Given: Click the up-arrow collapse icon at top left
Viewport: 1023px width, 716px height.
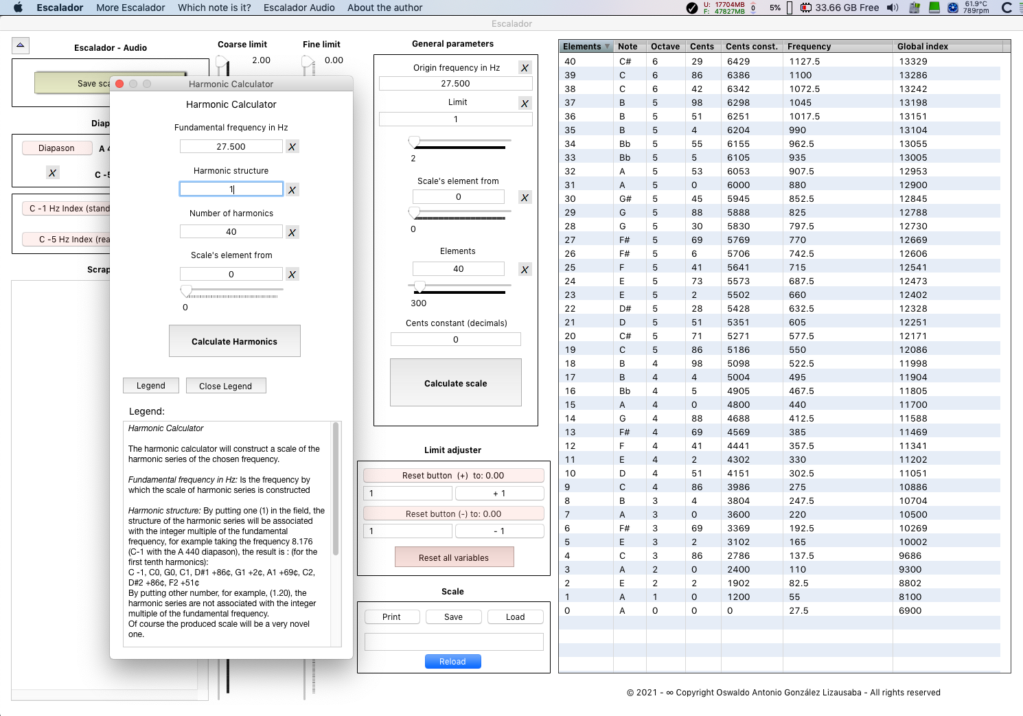Looking at the screenshot, I should [21, 45].
